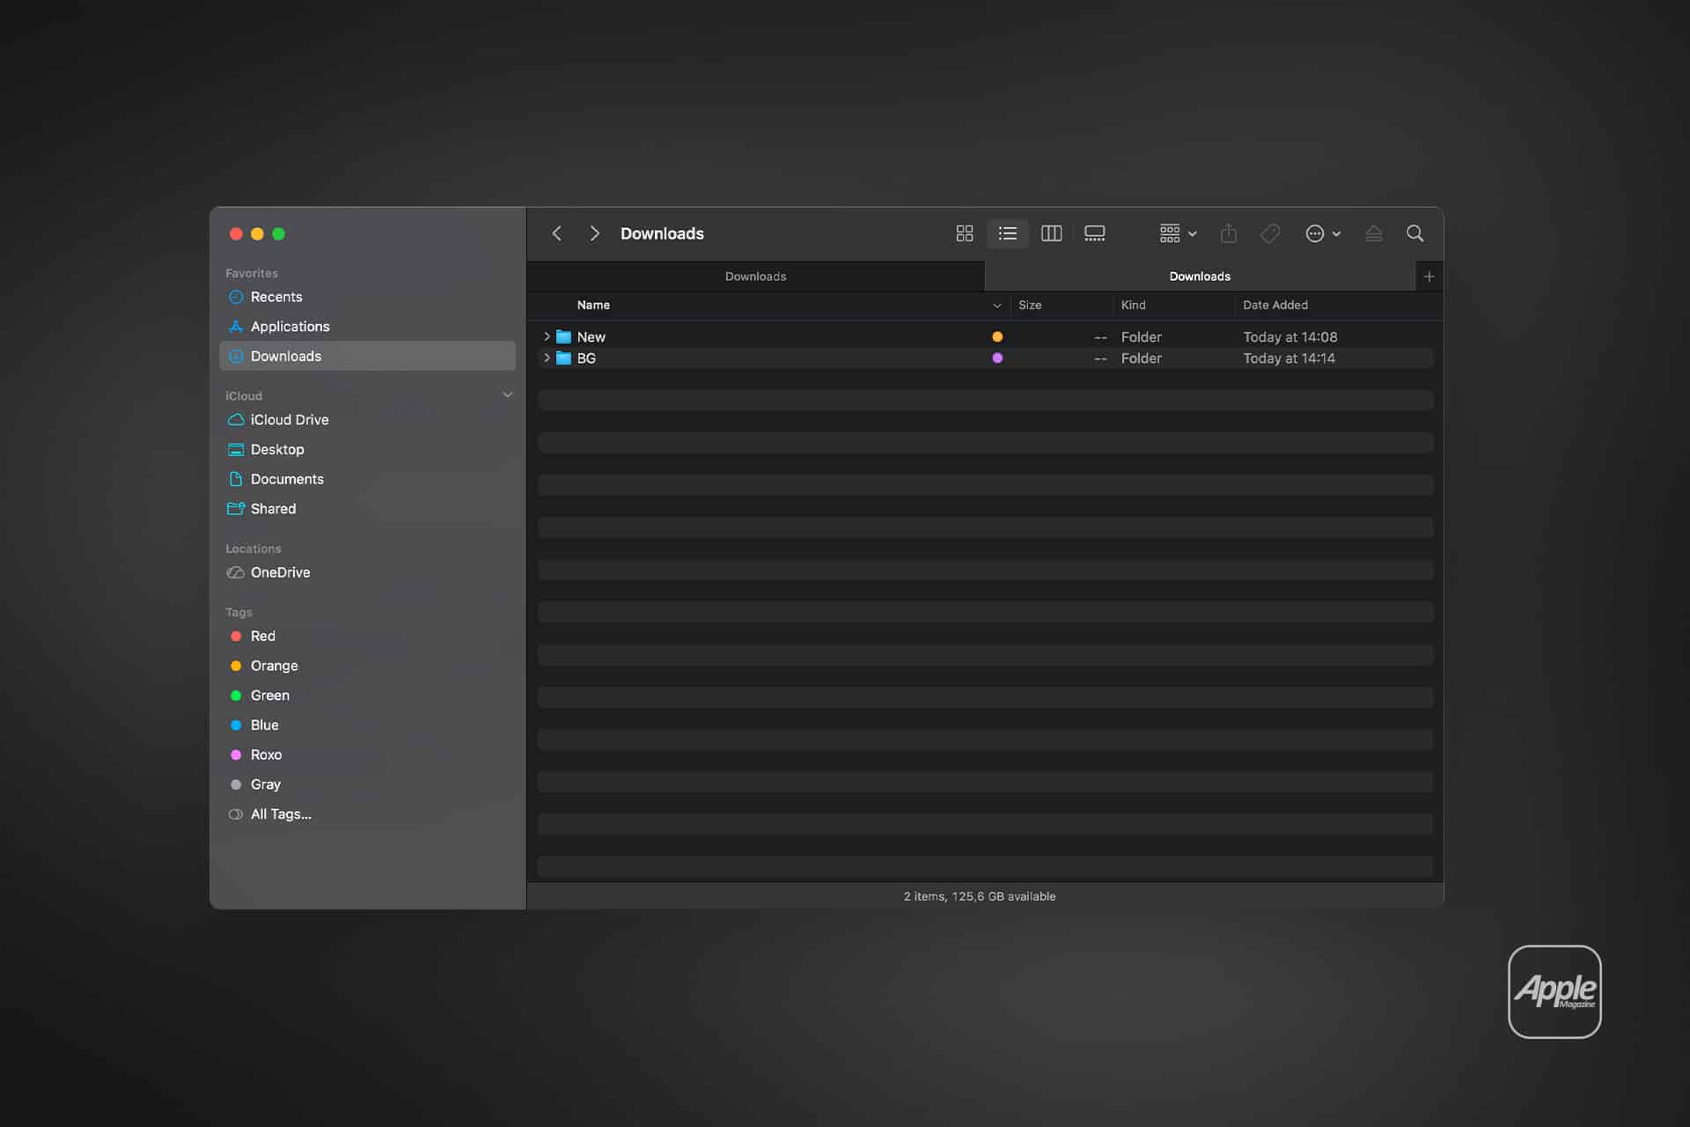Open Finder search

(1415, 233)
